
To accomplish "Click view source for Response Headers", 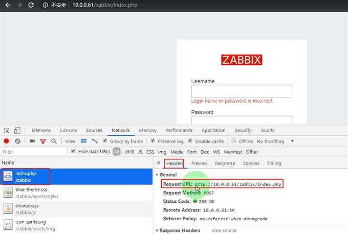I will 224,230.
